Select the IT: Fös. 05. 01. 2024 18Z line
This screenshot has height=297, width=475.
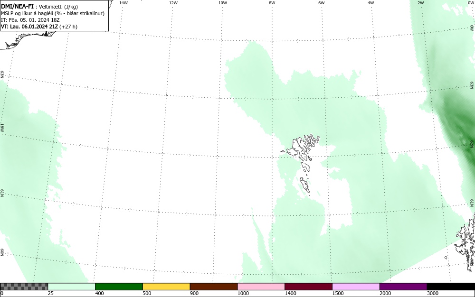pos(30,20)
